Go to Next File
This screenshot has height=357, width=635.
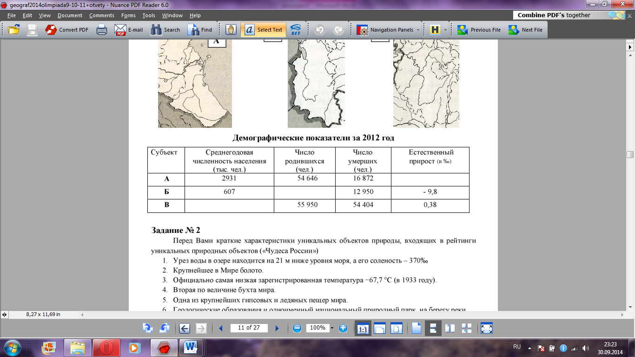(x=525, y=30)
